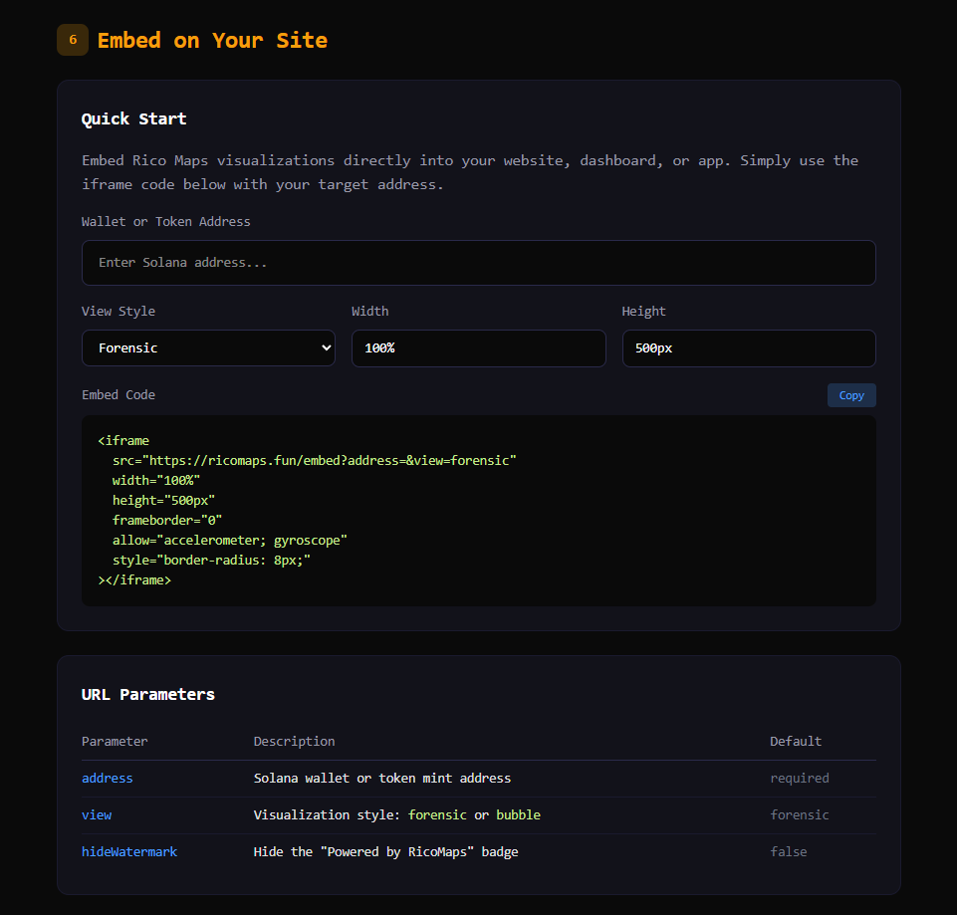957x915 pixels.
Task: Click the Quick Start intro paragraph
Action: tap(470, 172)
